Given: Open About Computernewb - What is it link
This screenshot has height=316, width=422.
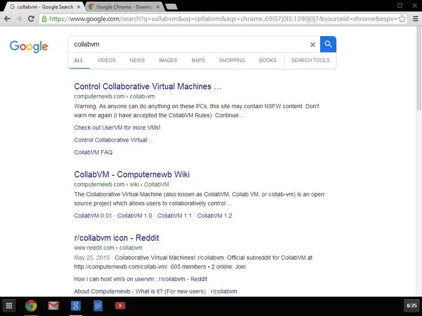Looking at the screenshot, I should tap(155, 292).
